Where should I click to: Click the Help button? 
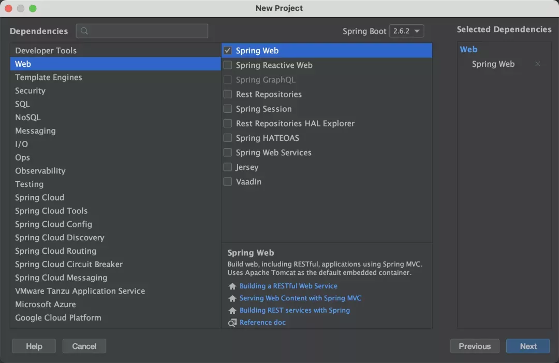tap(34, 346)
